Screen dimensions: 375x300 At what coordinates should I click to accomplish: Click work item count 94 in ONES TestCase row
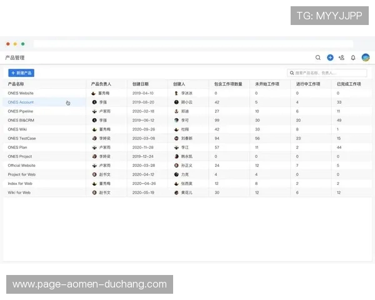click(217, 138)
